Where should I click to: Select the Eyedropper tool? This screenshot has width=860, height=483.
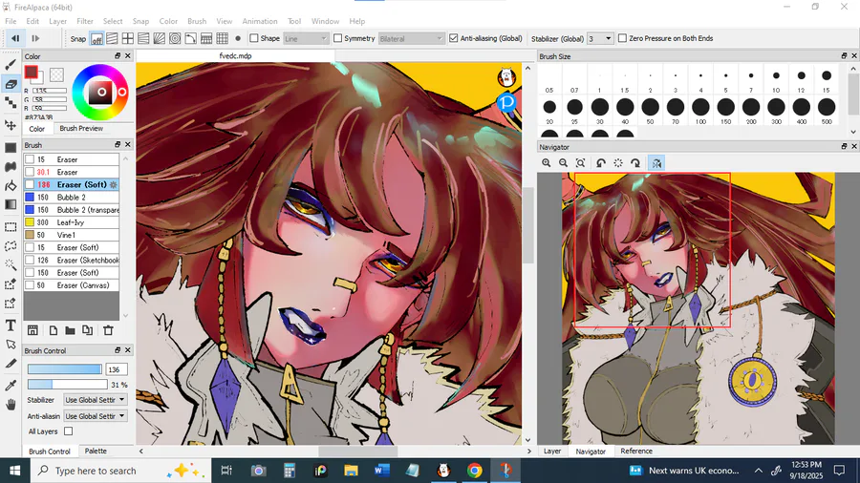coord(11,385)
